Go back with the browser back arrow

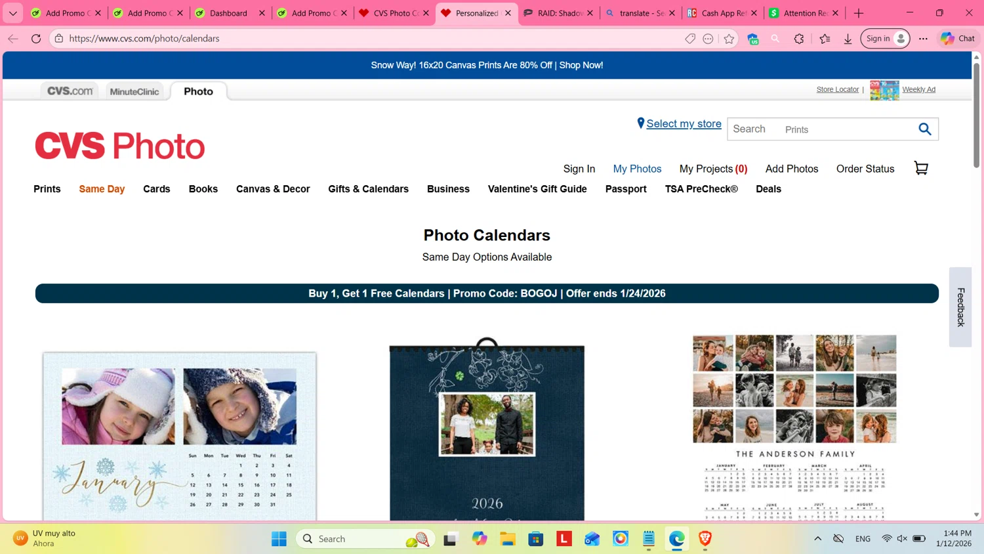click(13, 39)
